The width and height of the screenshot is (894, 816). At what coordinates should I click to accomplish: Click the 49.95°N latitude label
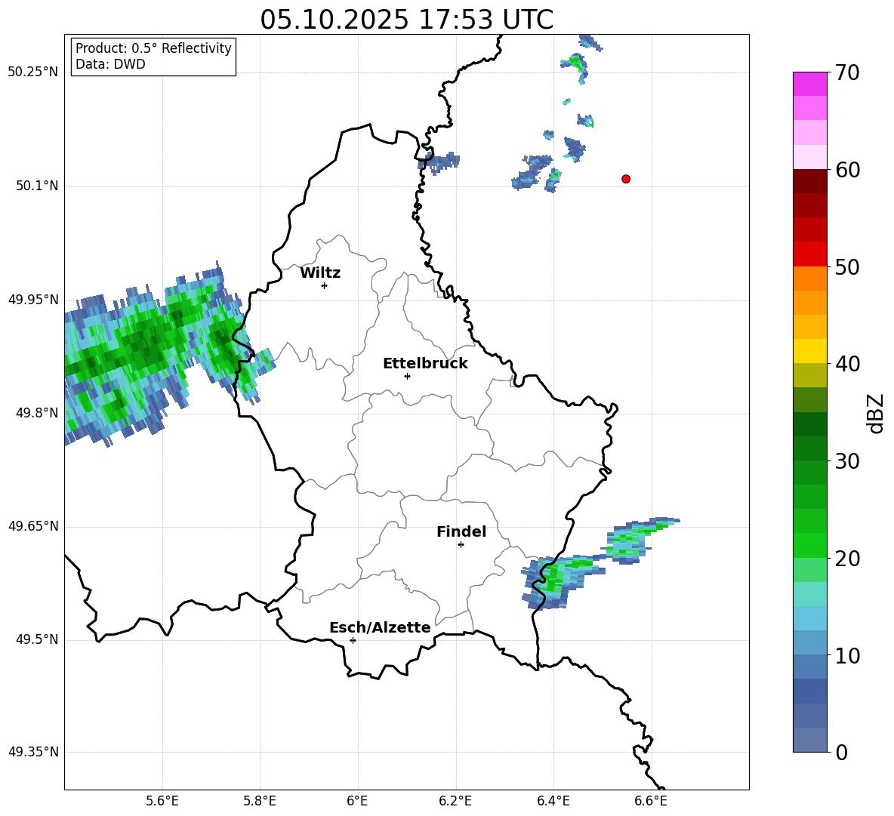click(33, 300)
